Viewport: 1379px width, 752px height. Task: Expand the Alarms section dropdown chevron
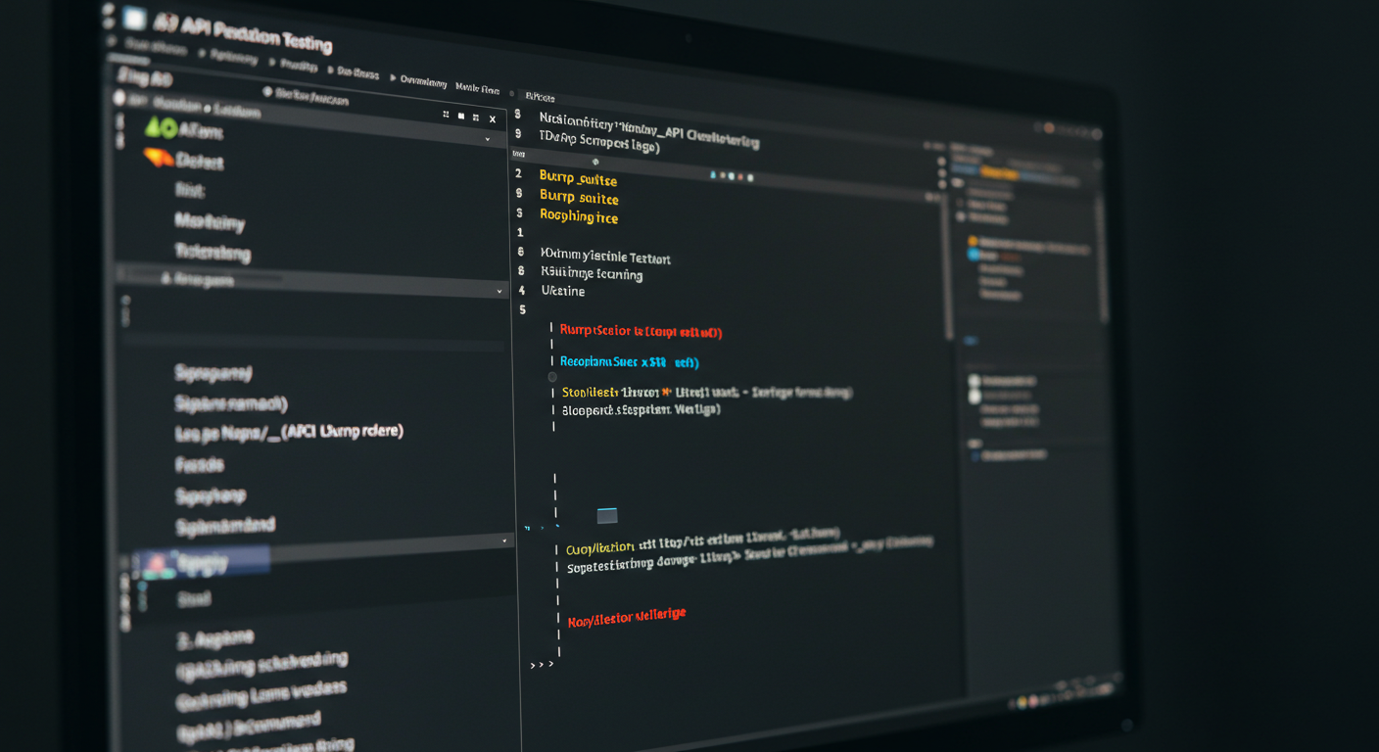(x=488, y=139)
